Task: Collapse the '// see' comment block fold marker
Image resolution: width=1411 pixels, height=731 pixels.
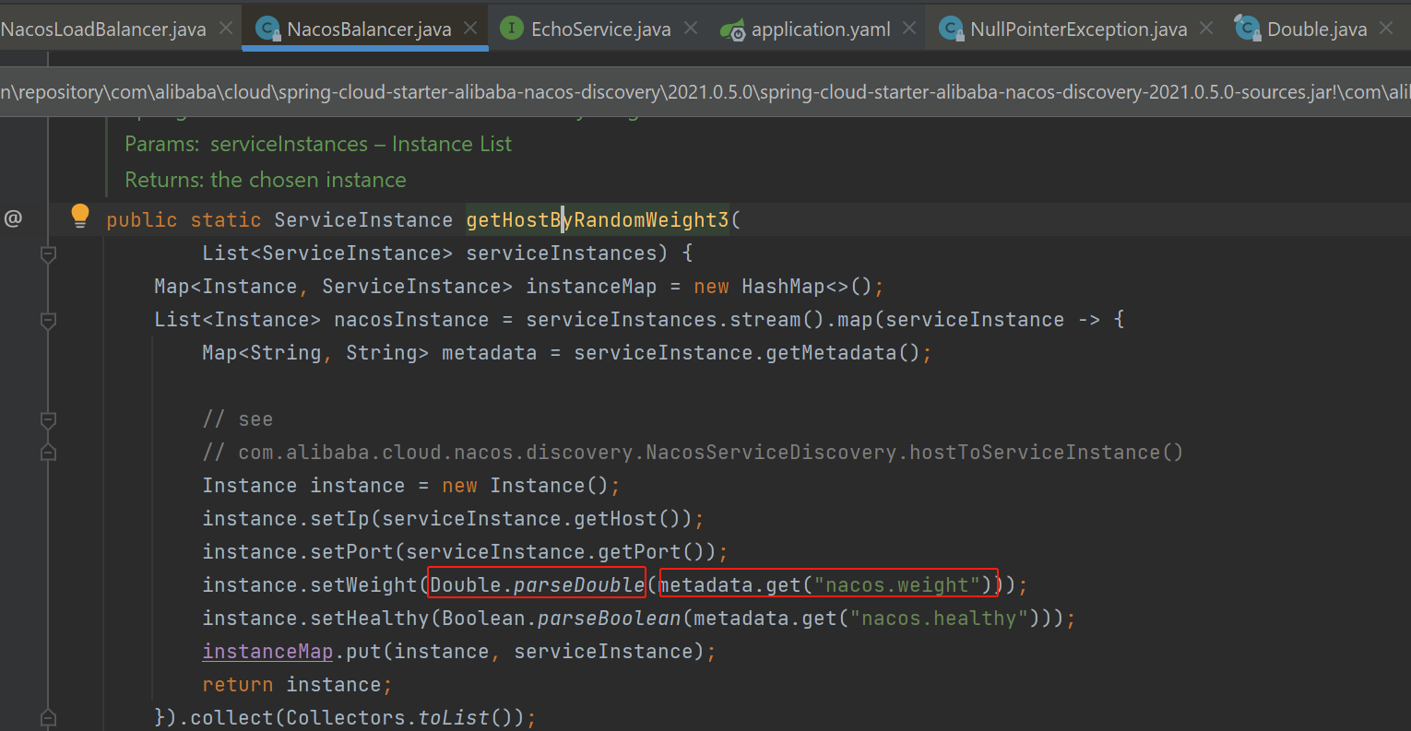Action: 49,419
